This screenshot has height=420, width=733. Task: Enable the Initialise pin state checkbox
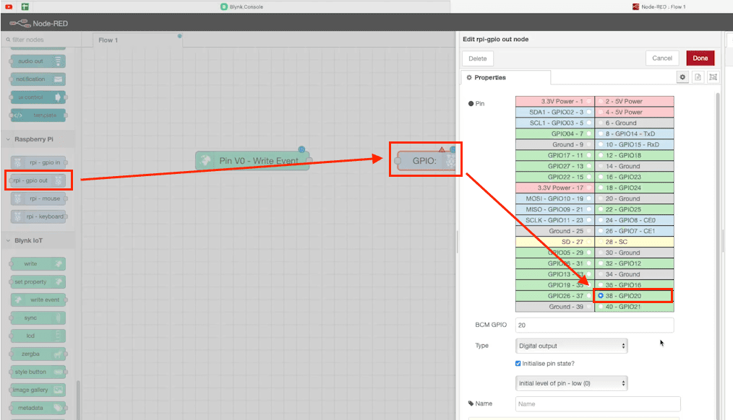(518, 363)
